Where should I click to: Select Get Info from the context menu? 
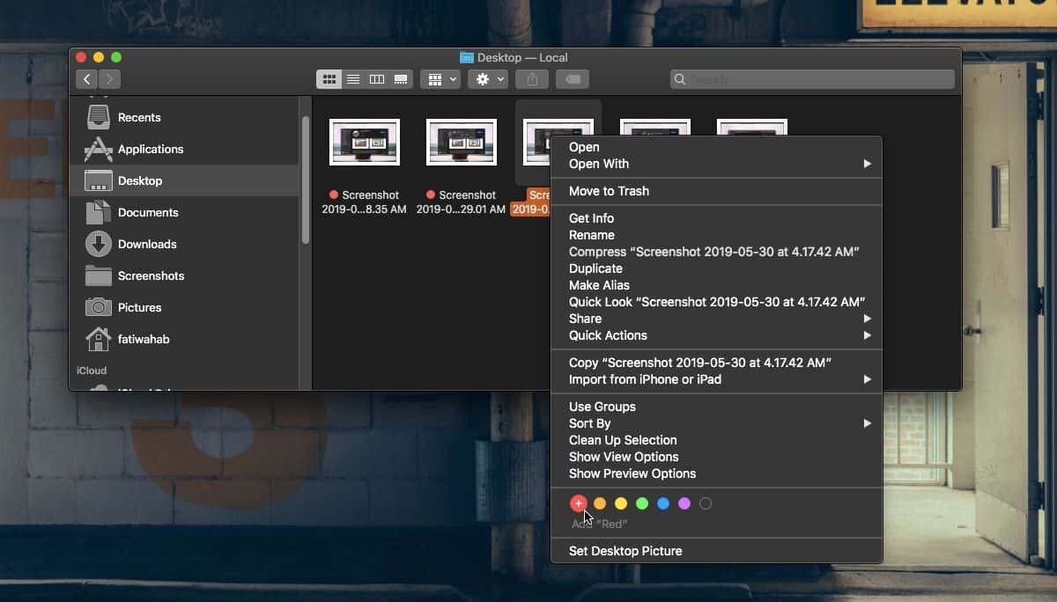(591, 217)
